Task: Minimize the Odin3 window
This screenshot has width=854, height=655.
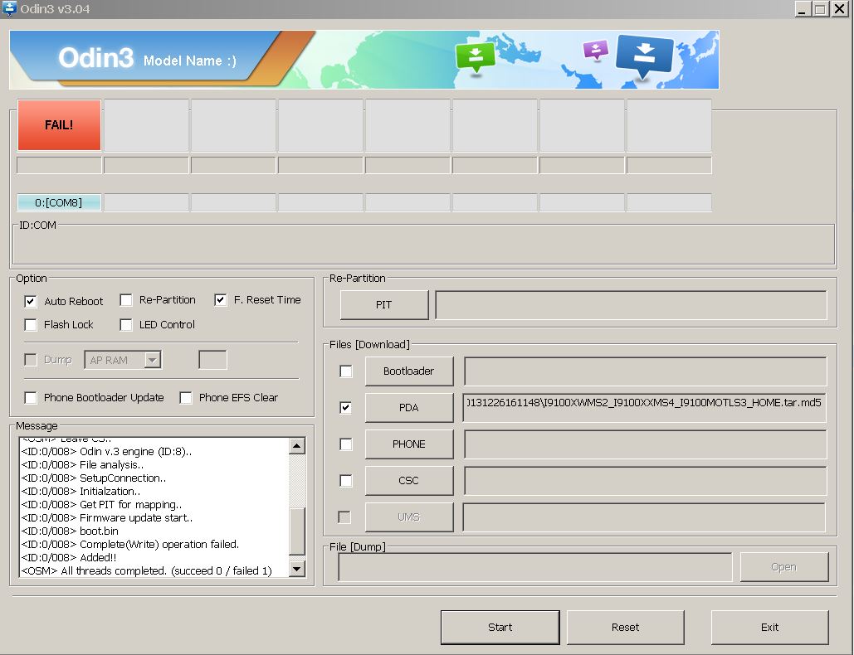Action: tap(802, 8)
